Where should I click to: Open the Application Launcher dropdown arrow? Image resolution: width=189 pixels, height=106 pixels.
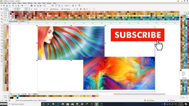[x=81, y=6]
